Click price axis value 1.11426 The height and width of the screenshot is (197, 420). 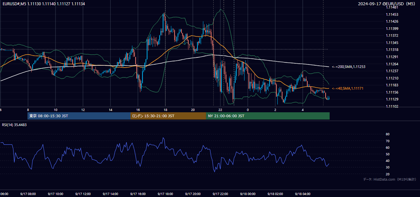(392, 22)
